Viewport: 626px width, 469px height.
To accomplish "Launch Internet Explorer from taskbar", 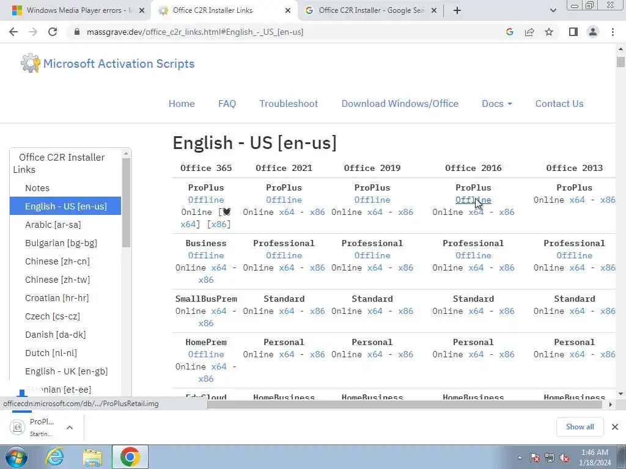I will click(x=54, y=457).
